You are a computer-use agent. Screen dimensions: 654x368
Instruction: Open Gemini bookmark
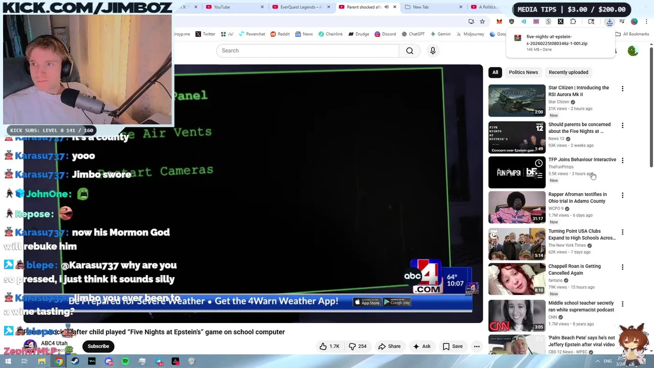pos(440,34)
